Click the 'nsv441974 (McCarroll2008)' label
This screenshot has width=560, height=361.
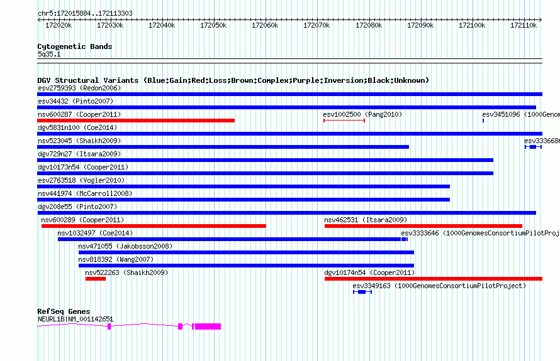tap(85, 193)
